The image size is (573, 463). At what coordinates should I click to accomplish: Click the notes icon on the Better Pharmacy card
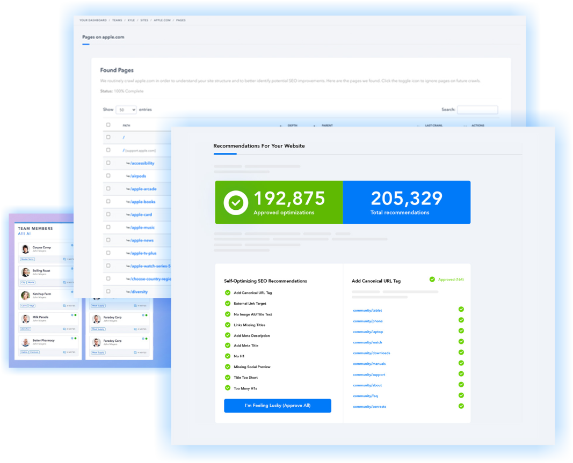(64, 352)
